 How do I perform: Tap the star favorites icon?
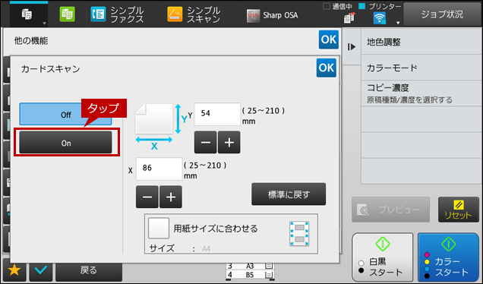click(x=14, y=270)
